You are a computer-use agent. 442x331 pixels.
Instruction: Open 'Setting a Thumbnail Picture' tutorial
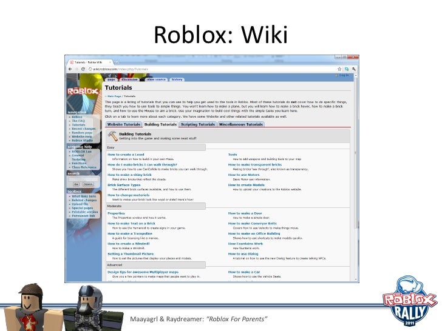131,254
